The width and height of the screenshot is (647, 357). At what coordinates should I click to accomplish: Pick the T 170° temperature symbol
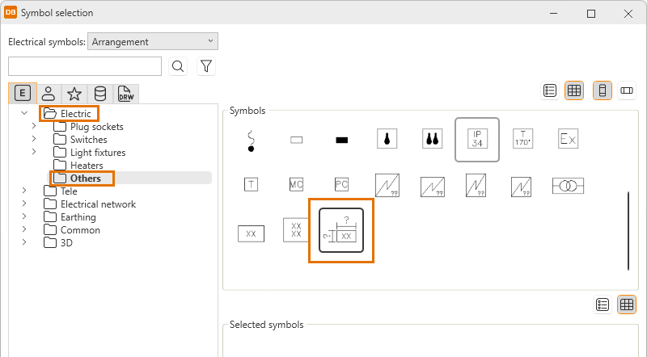[x=523, y=139]
